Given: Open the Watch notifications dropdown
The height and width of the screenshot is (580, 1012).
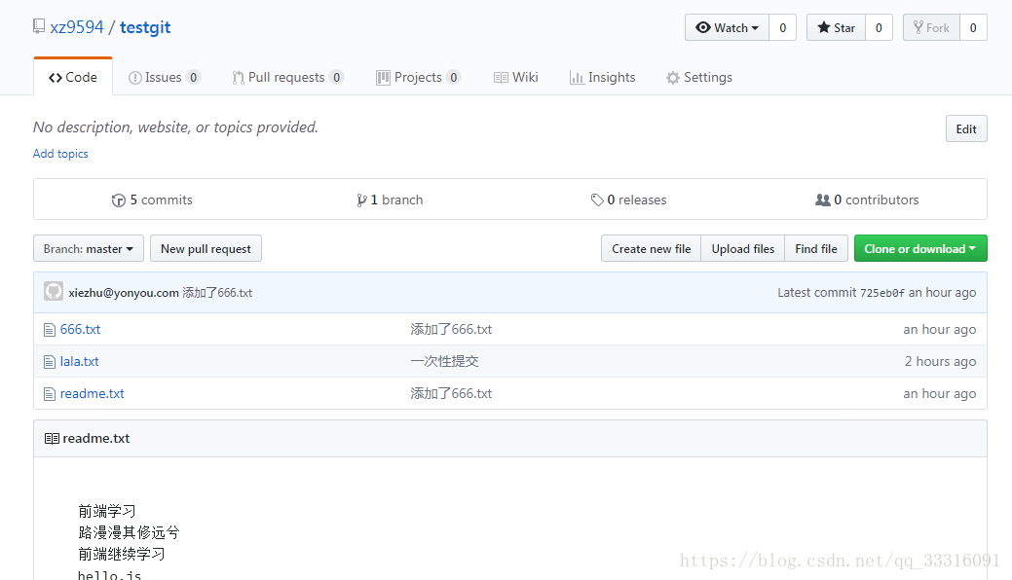Looking at the screenshot, I should coord(728,28).
